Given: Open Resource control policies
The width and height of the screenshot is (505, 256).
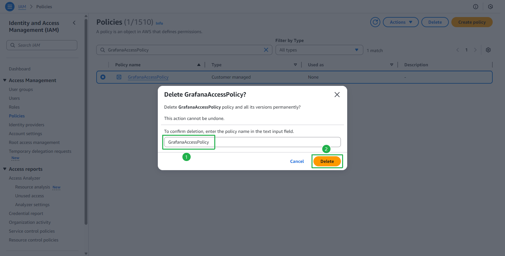Looking at the screenshot, I should click(x=33, y=240).
